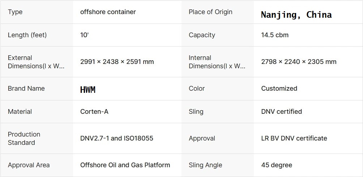Click the "Place of Origin" label
This screenshot has height=177, width=363.
tap(210, 12)
